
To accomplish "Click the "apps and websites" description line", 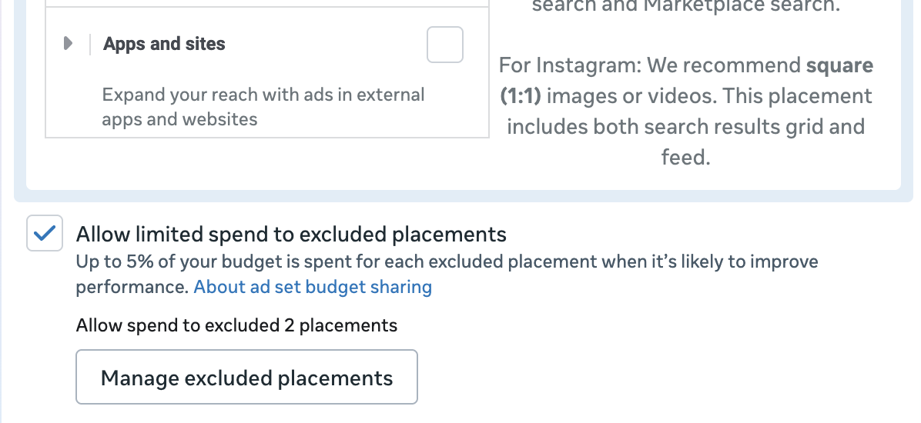I will click(x=179, y=119).
